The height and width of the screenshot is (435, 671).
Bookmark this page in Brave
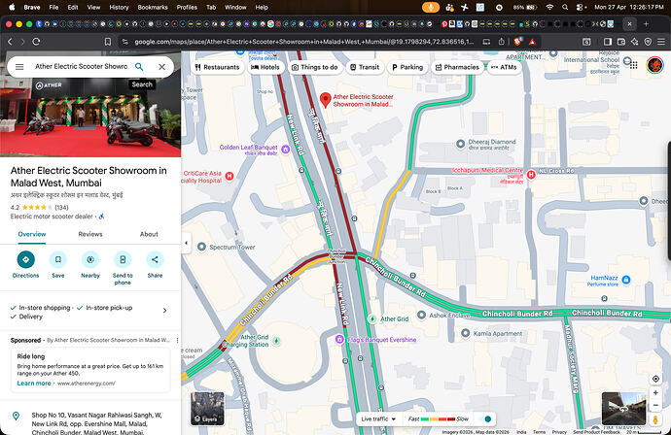108,42
